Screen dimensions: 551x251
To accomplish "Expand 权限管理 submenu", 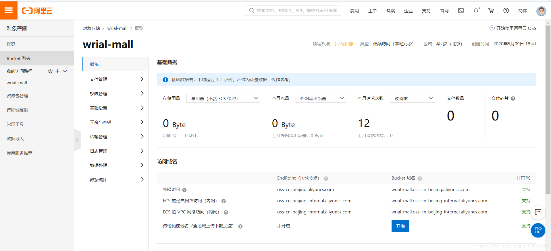I will pyautogui.click(x=142, y=94).
